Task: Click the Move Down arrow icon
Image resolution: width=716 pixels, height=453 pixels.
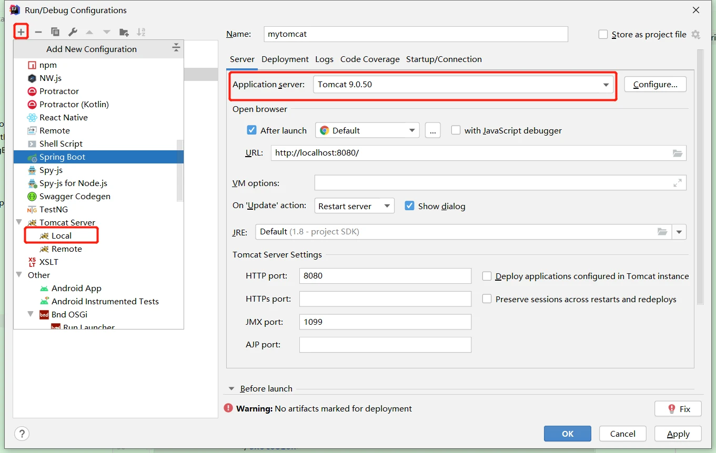Action: 107,32
